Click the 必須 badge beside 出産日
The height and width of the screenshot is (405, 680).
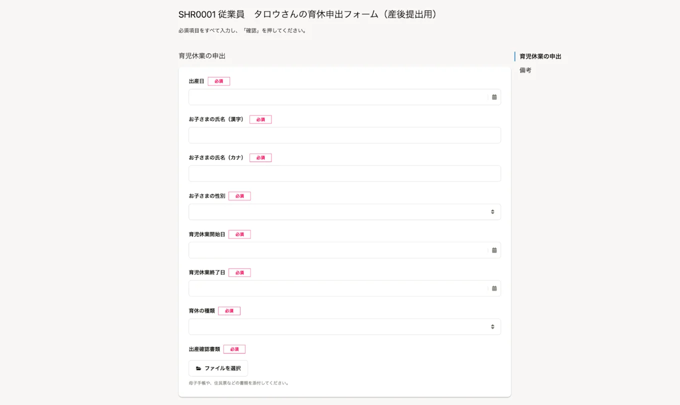click(219, 81)
